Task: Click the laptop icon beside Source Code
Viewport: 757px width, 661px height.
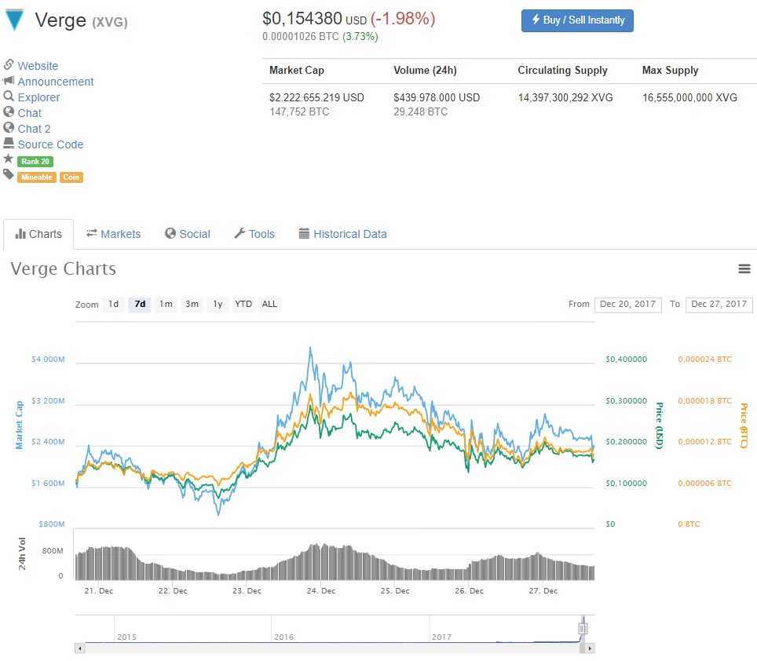Action: 9,143
